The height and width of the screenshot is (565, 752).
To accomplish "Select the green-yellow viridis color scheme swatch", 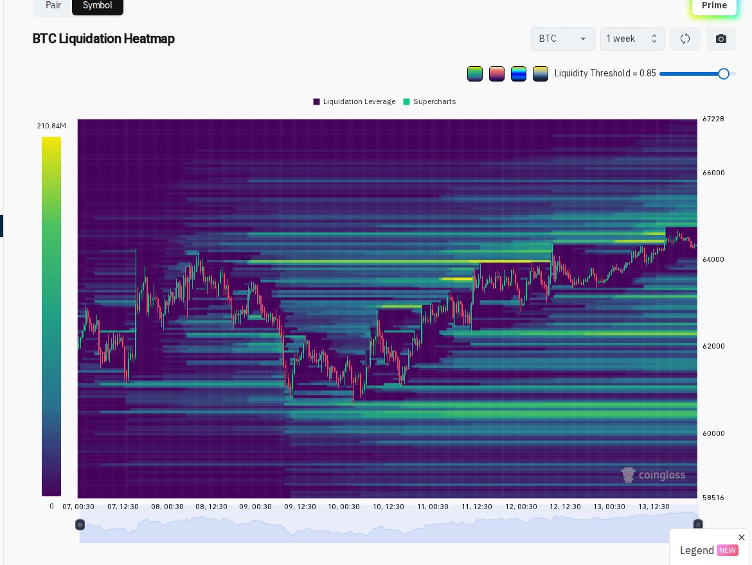I will tap(475, 74).
